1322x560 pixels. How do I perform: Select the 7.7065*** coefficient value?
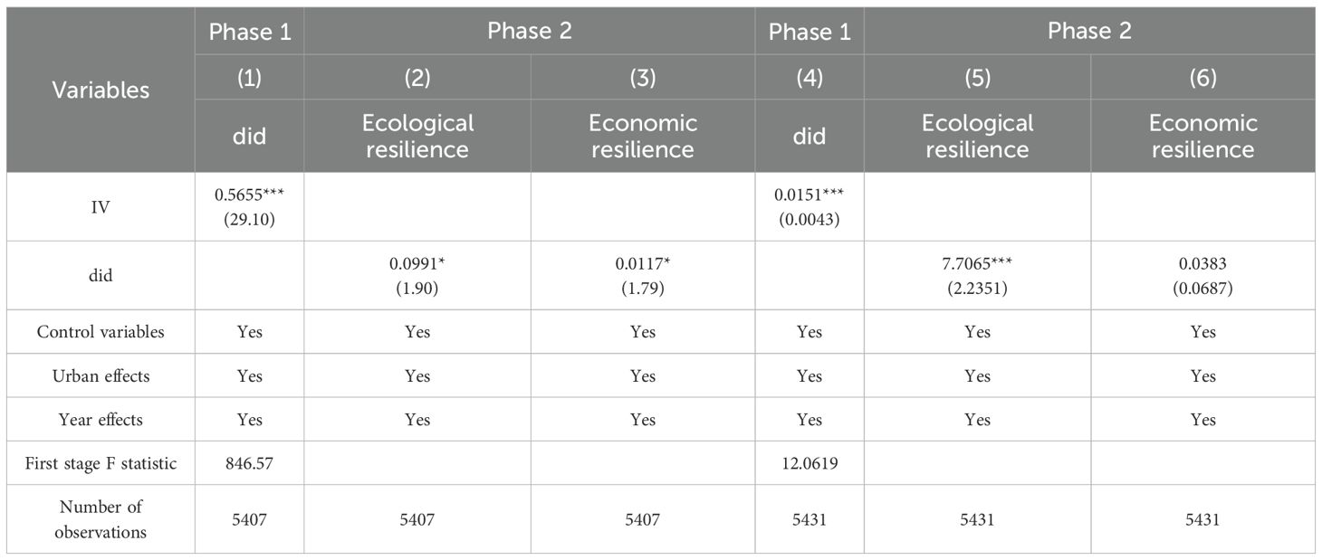(x=977, y=265)
